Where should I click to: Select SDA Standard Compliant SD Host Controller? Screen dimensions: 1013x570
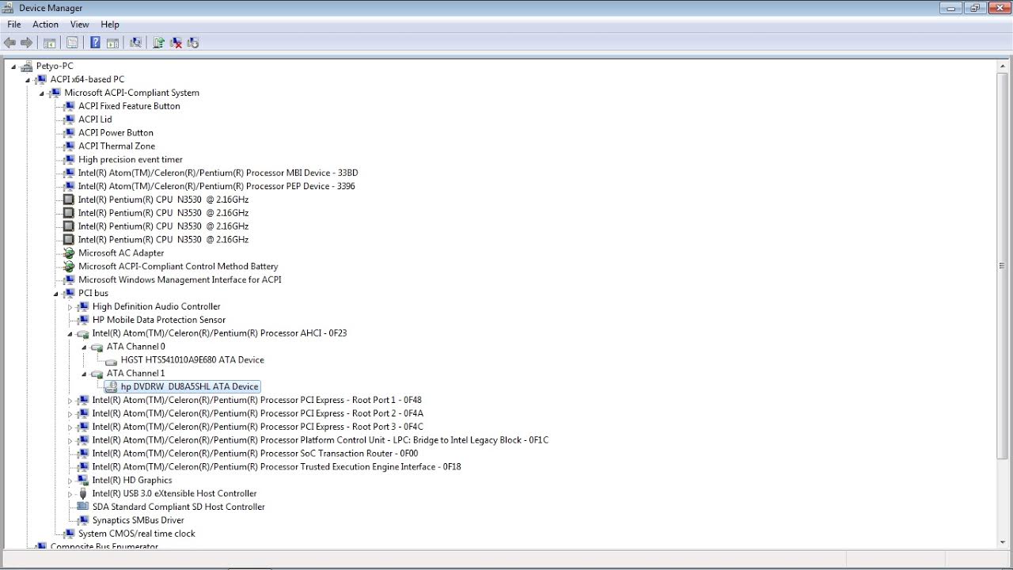(x=178, y=507)
